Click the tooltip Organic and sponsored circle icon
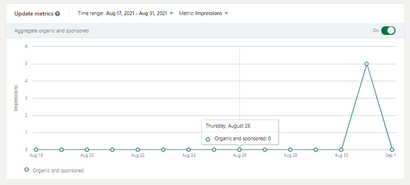Viewport: 410px width, 185px height. click(x=208, y=139)
